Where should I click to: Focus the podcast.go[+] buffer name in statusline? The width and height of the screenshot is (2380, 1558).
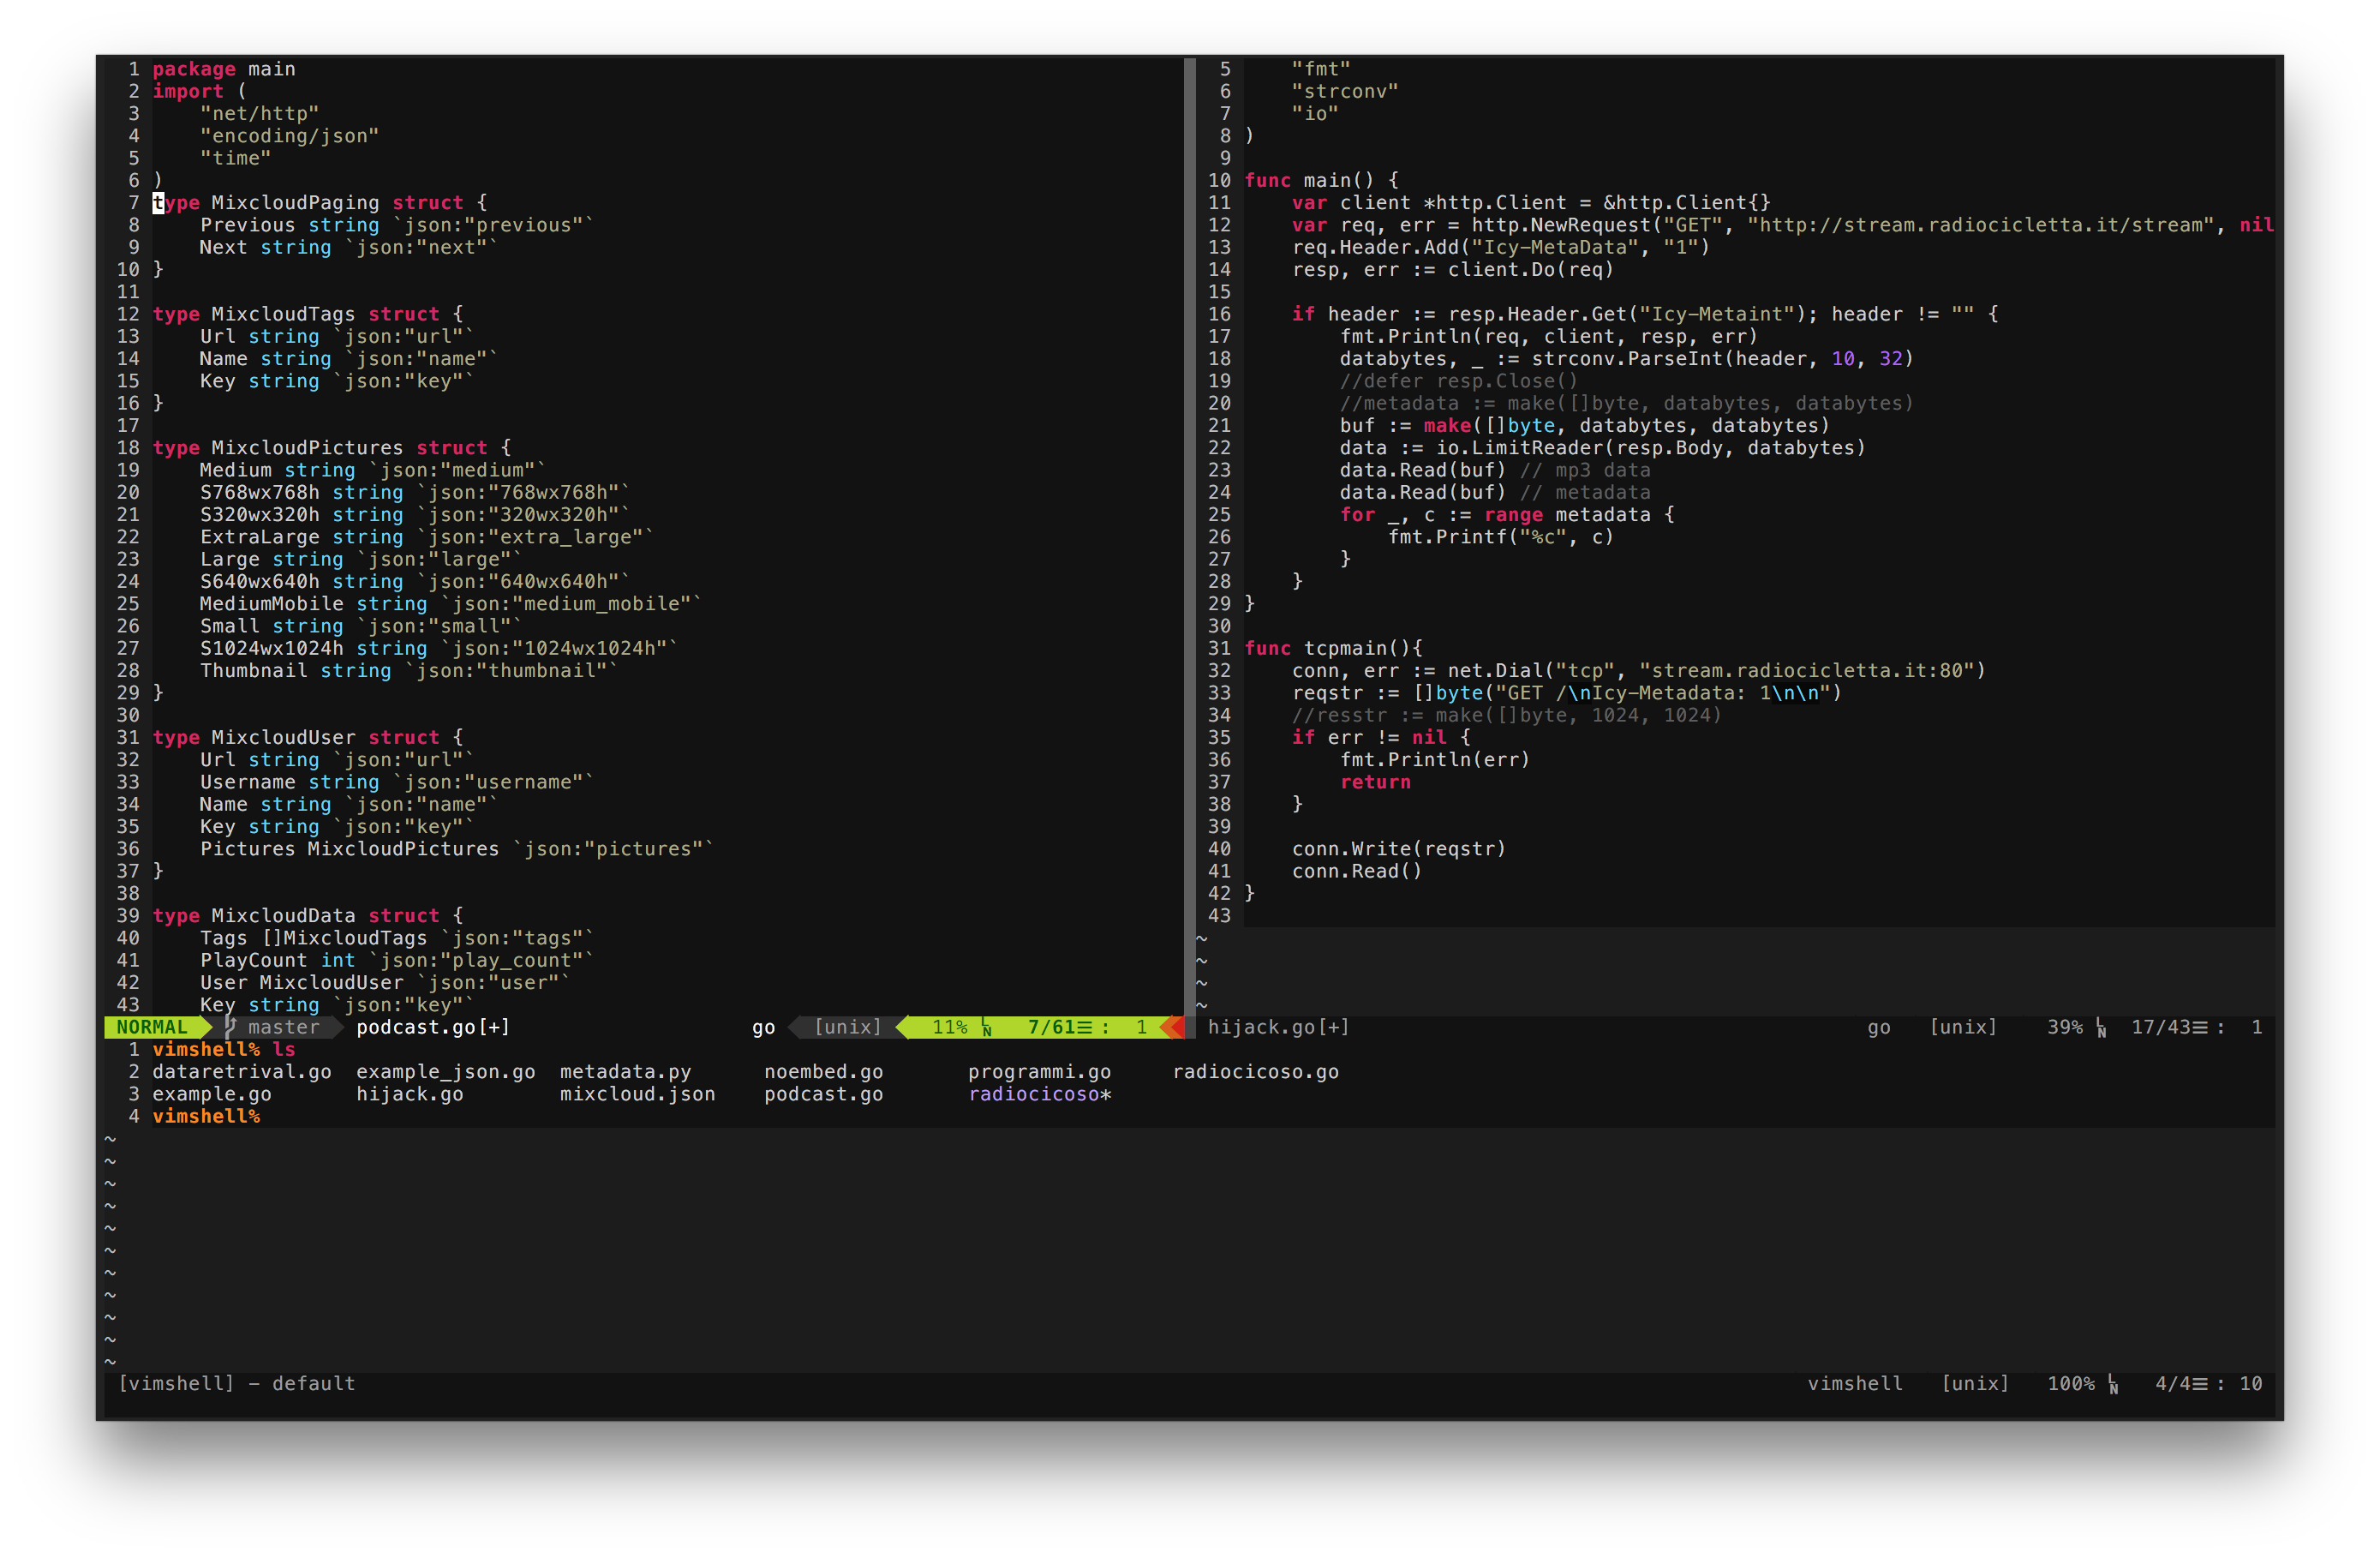click(432, 1027)
